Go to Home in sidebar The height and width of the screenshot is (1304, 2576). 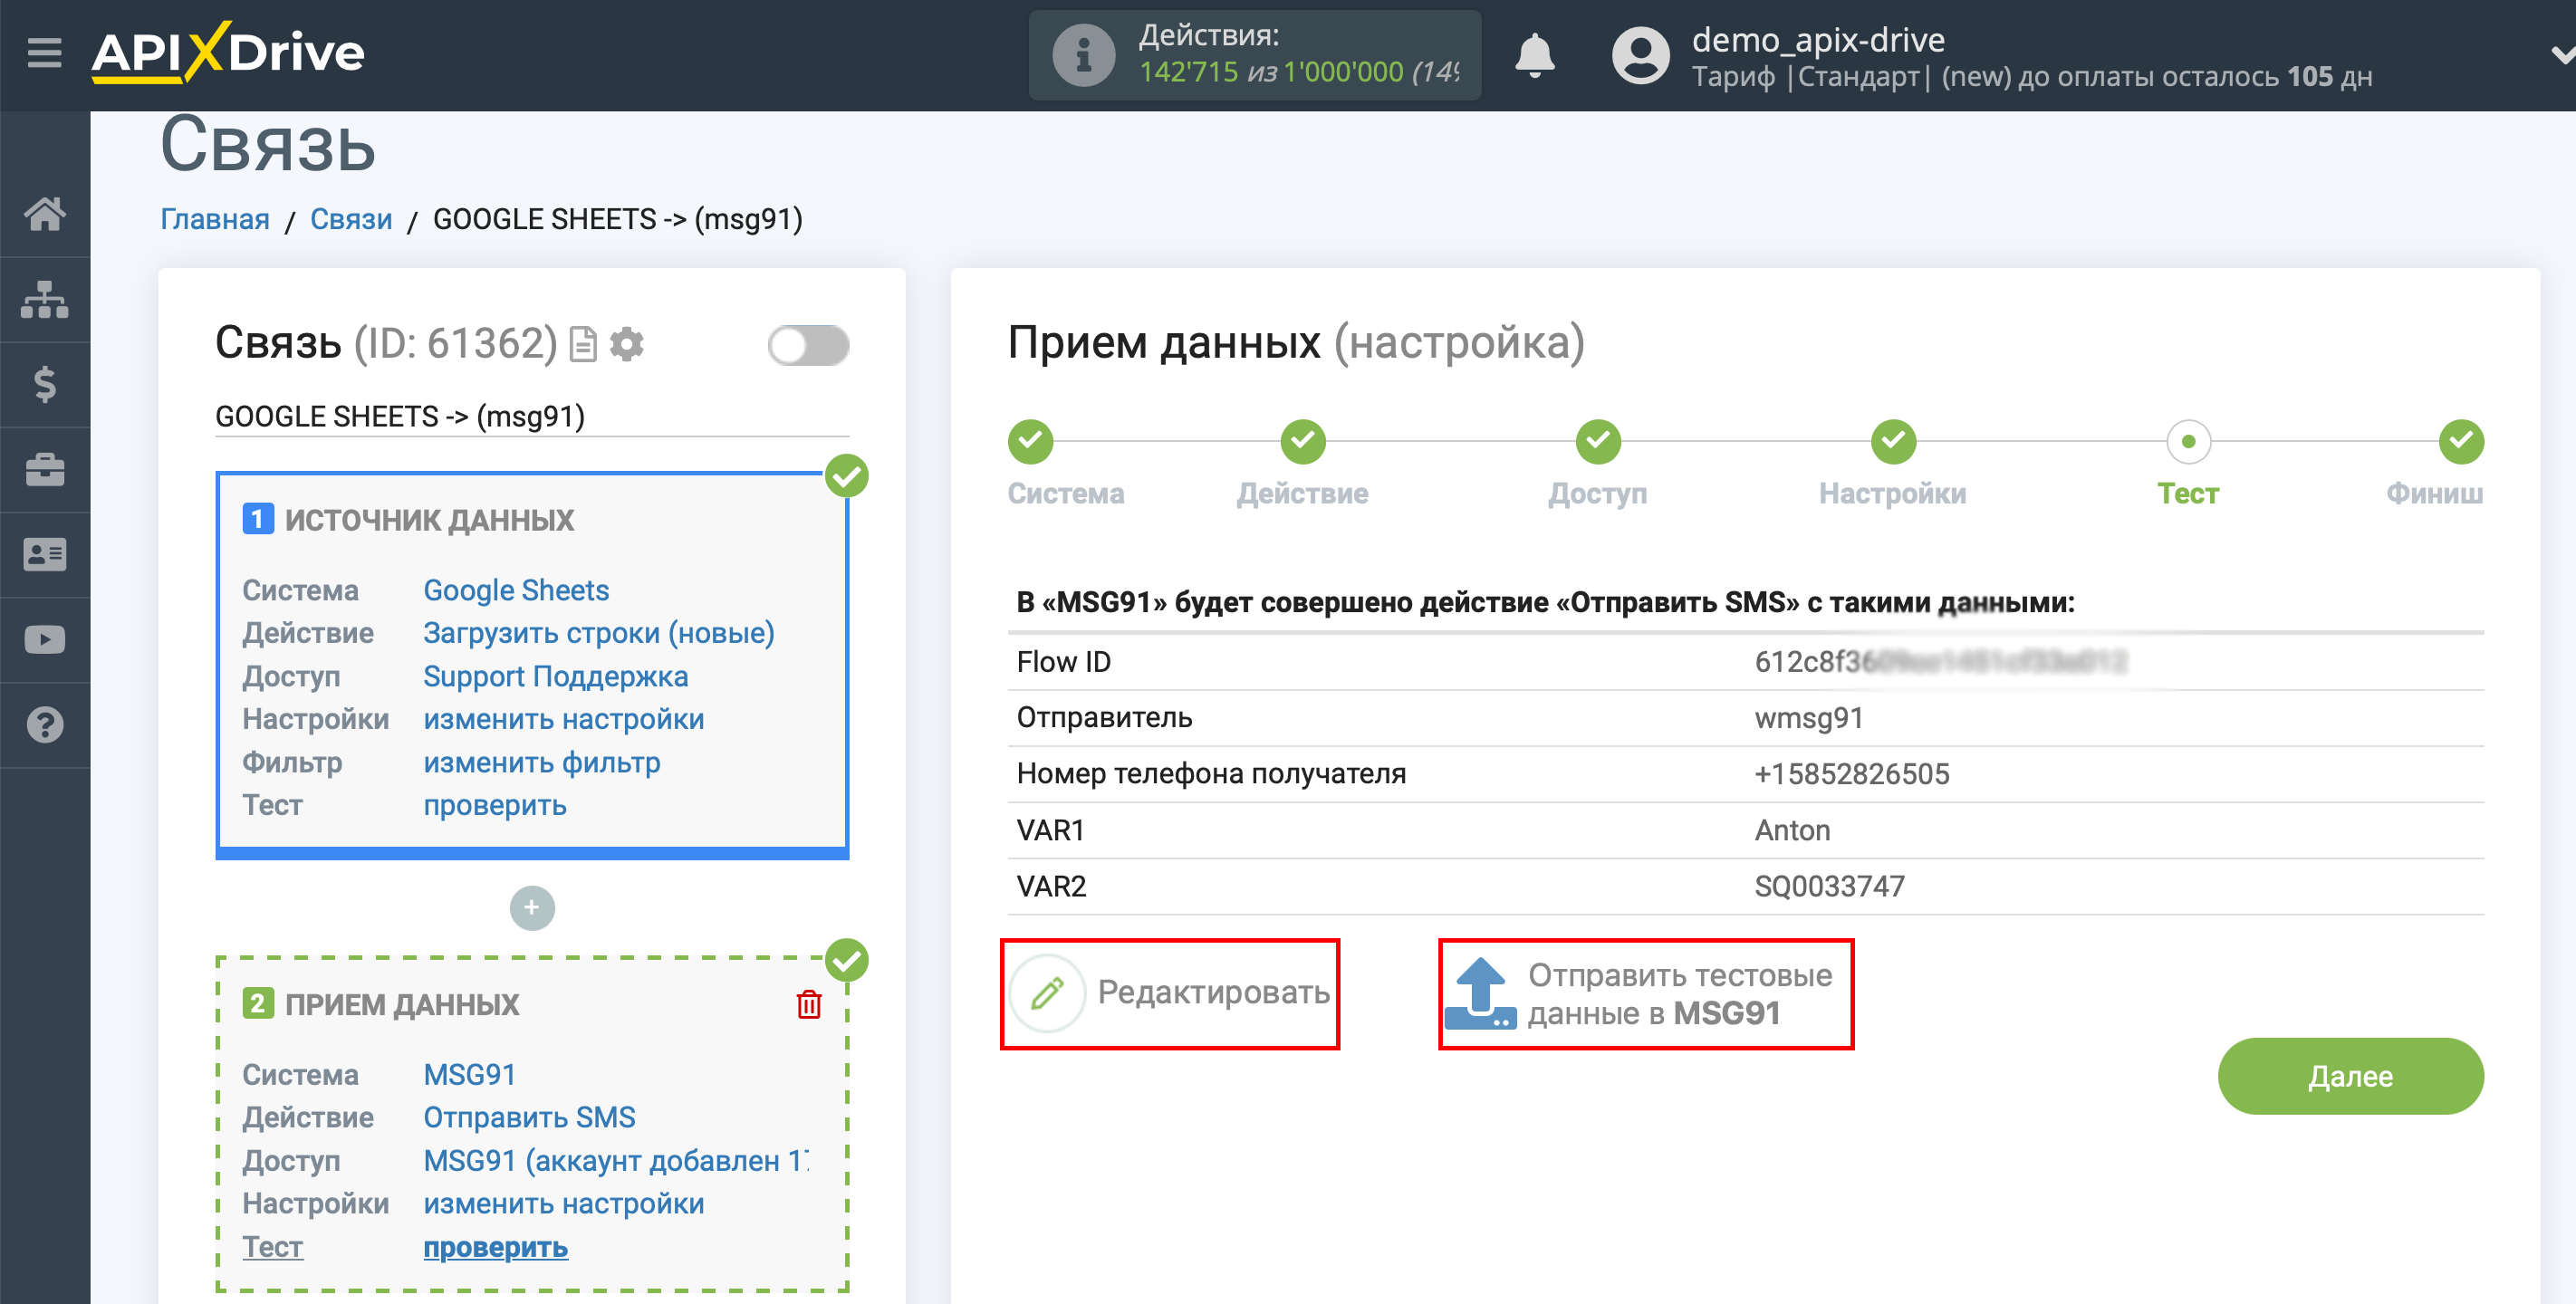pyautogui.click(x=45, y=213)
